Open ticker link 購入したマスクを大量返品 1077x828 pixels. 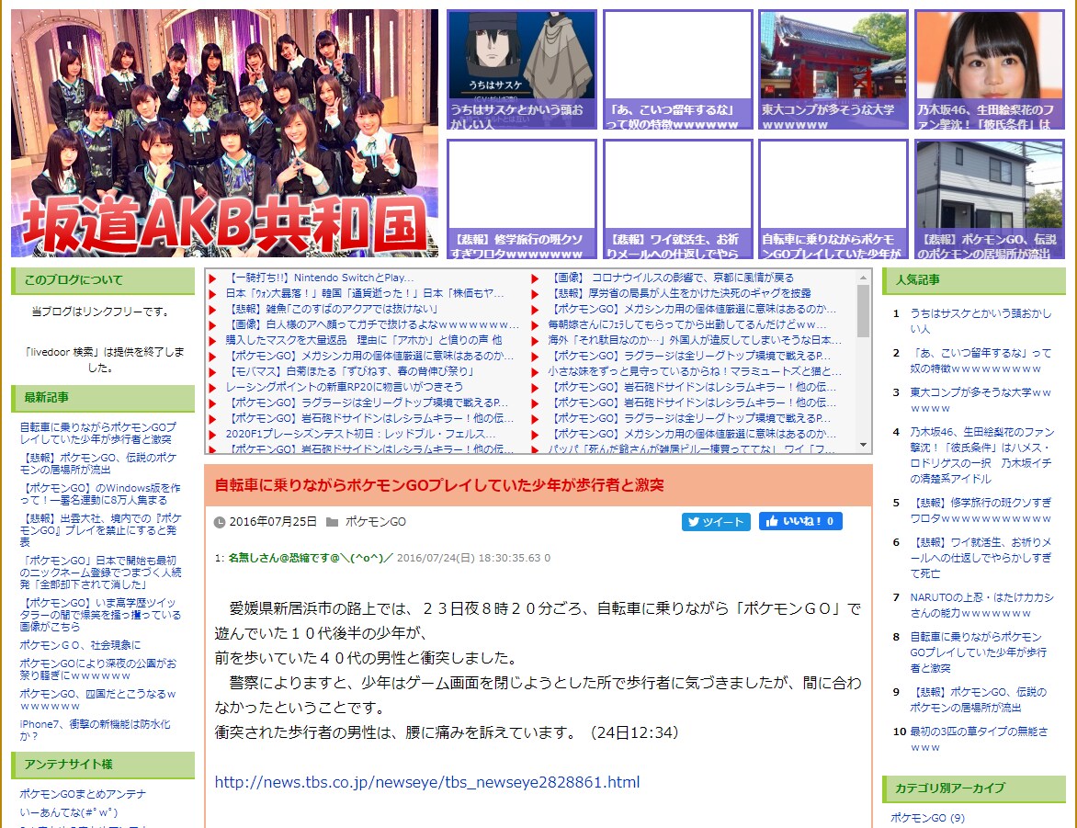point(363,340)
